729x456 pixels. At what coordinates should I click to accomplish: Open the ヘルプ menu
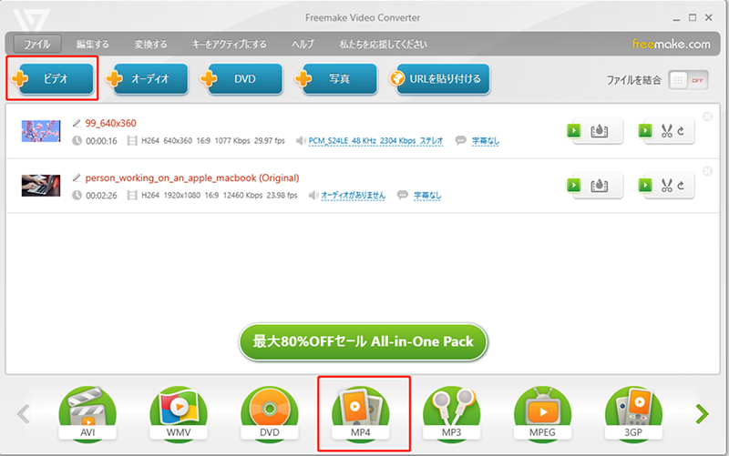click(303, 44)
